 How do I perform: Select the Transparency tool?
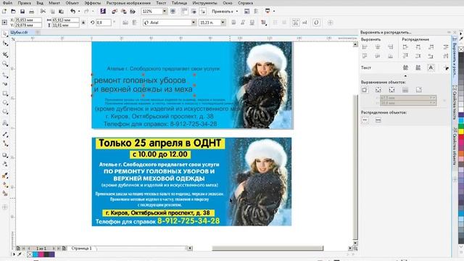pos(5,164)
